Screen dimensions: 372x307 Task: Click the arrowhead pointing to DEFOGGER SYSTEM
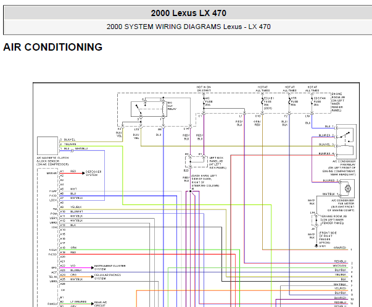(83, 173)
